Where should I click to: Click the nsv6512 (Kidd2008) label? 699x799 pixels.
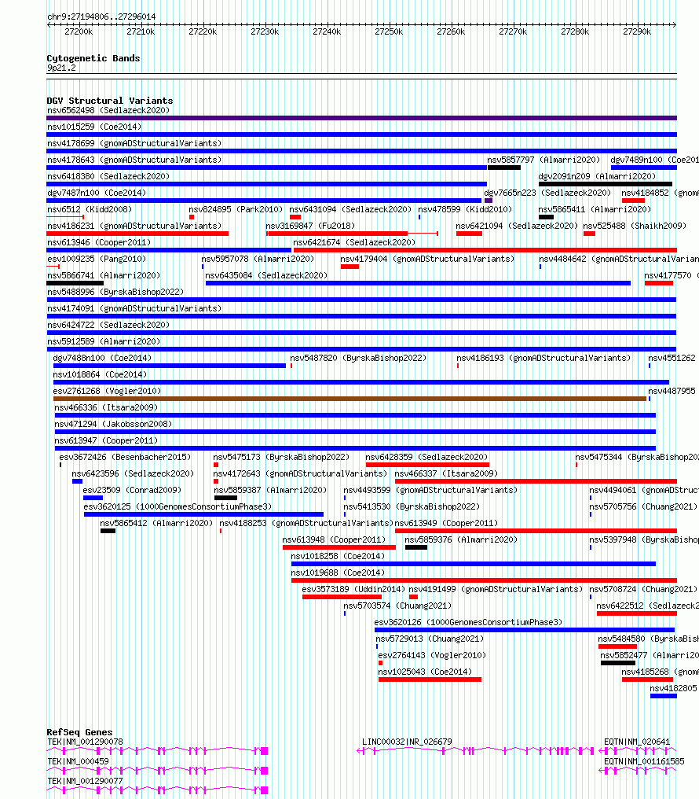point(90,209)
